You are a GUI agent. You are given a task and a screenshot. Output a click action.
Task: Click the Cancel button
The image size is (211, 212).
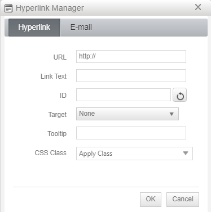[x=183, y=200]
